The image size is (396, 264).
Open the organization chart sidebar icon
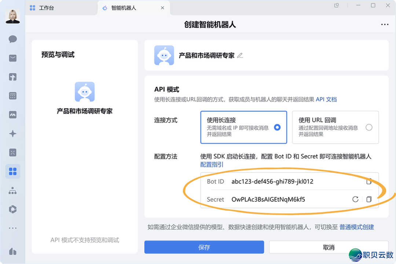(13, 191)
